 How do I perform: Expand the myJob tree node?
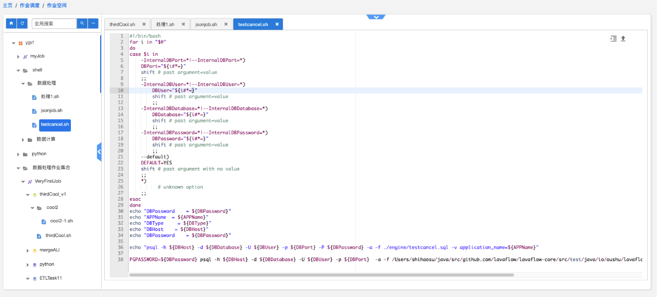[x=18, y=56]
